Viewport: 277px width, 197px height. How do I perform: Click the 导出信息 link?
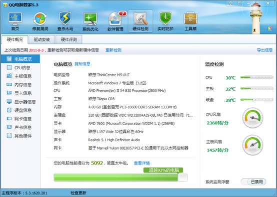coord(264,50)
